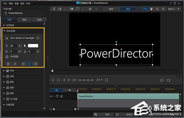Enable the 阴影 checkbox
The width and height of the screenshot is (184, 118).
(x=7, y=82)
